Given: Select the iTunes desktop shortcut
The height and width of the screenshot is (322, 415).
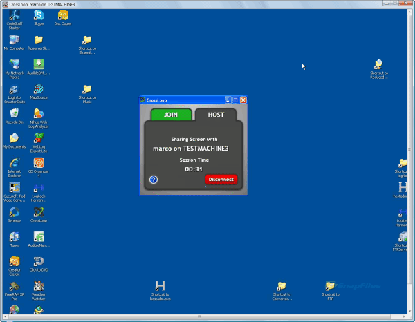Looking at the screenshot, I should [x=14, y=237].
